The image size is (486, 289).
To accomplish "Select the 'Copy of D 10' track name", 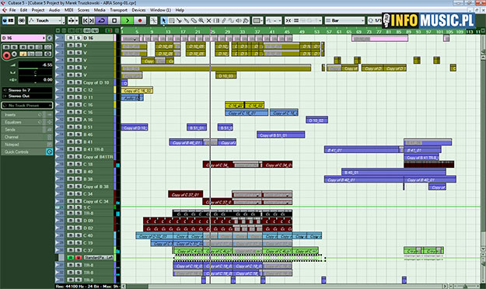I will click(x=96, y=82).
